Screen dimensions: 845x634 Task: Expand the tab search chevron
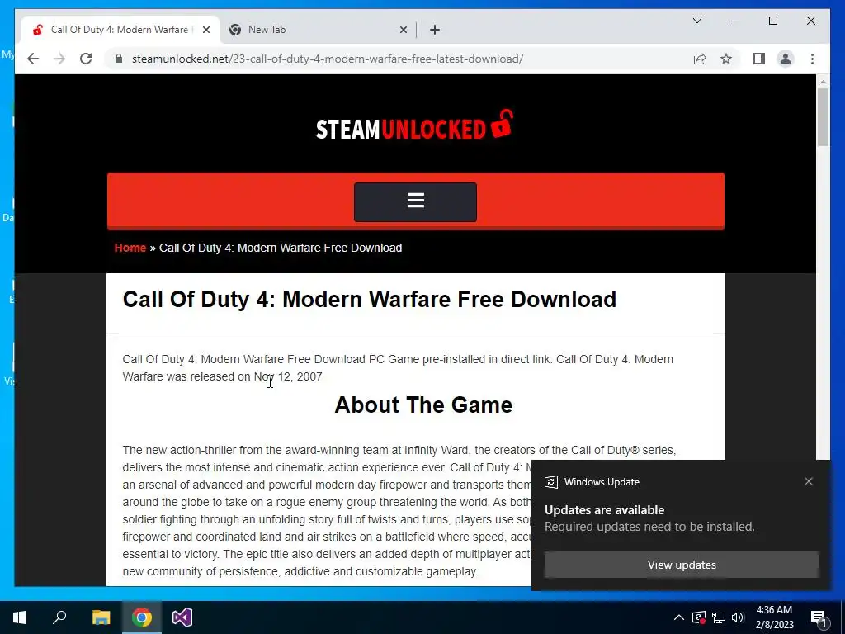click(x=696, y=21)
